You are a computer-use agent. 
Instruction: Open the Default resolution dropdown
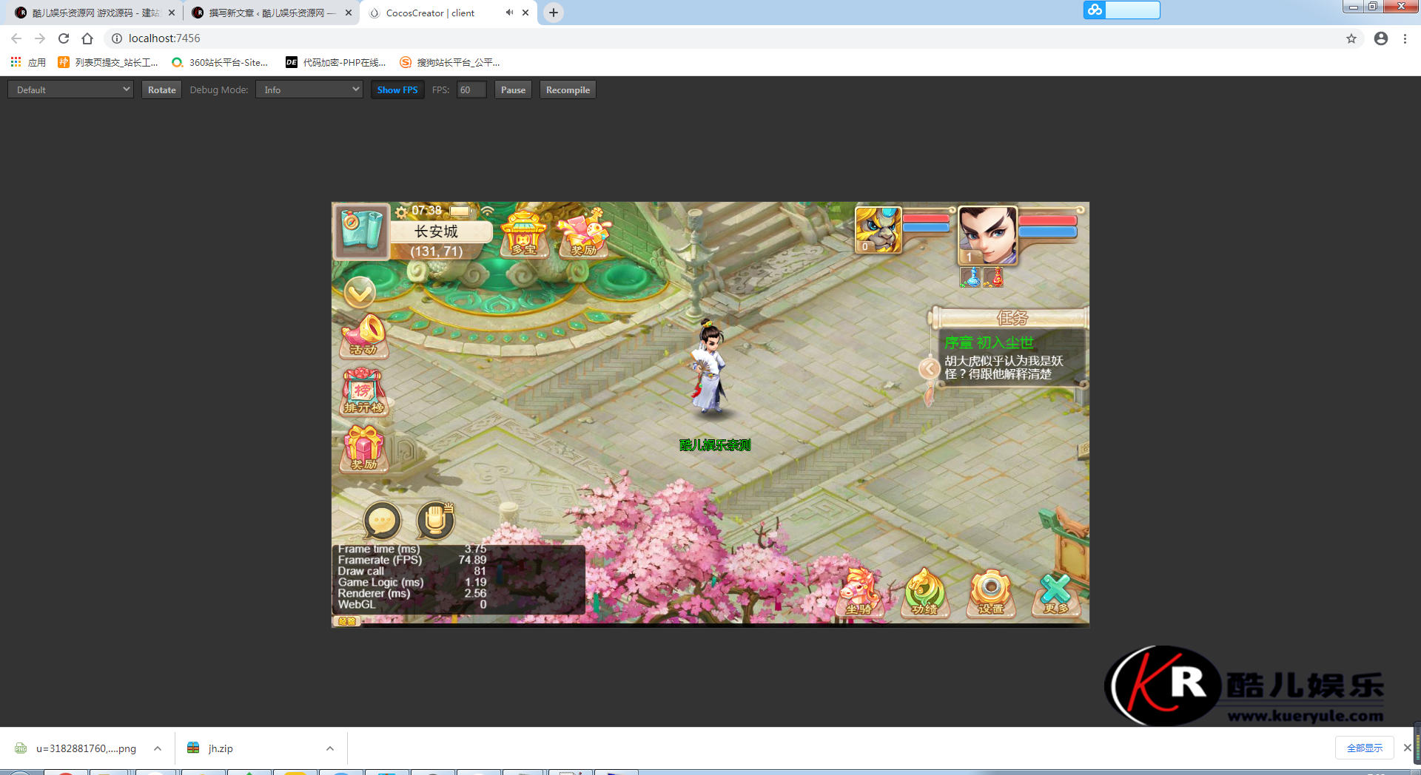click(70, 89)
